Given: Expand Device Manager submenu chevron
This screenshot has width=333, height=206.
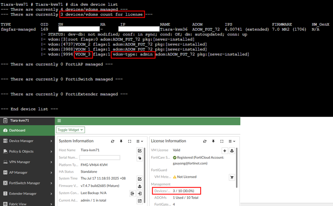Looking at the screenshot, I should click(51, 141).
